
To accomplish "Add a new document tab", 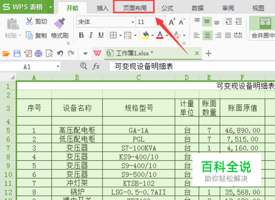I will (x=208, y=53).
